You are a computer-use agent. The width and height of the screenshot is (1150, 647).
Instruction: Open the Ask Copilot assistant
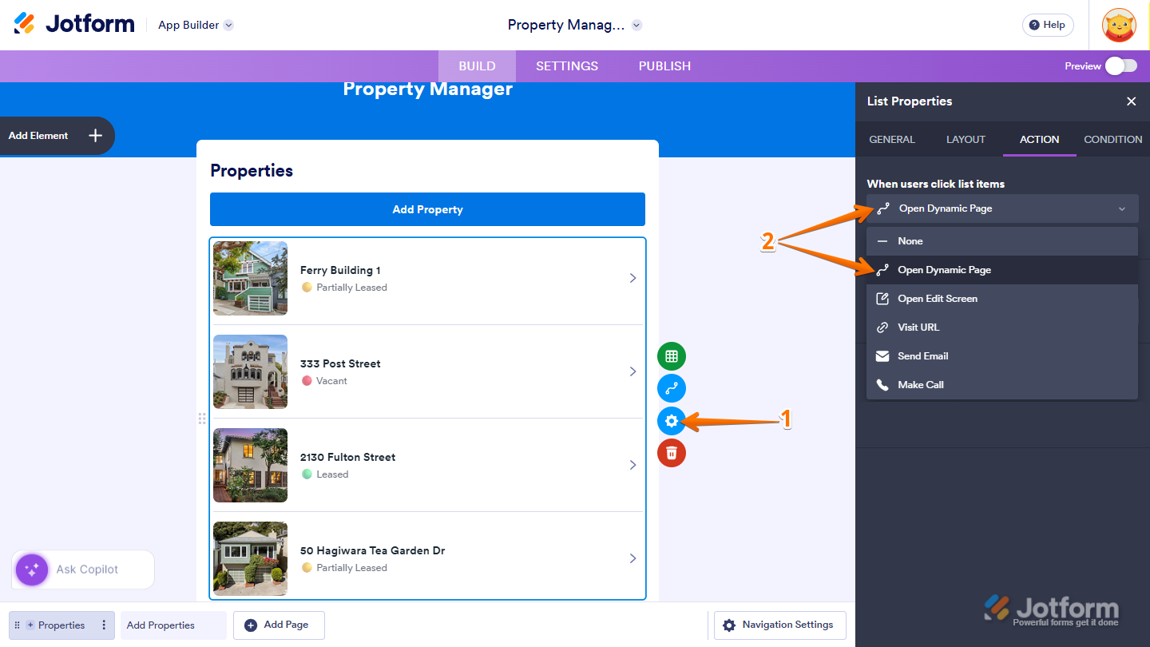[x=82, y=570]
